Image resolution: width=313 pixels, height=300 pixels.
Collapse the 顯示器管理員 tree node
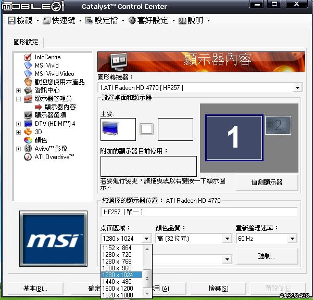pos(18,99)
